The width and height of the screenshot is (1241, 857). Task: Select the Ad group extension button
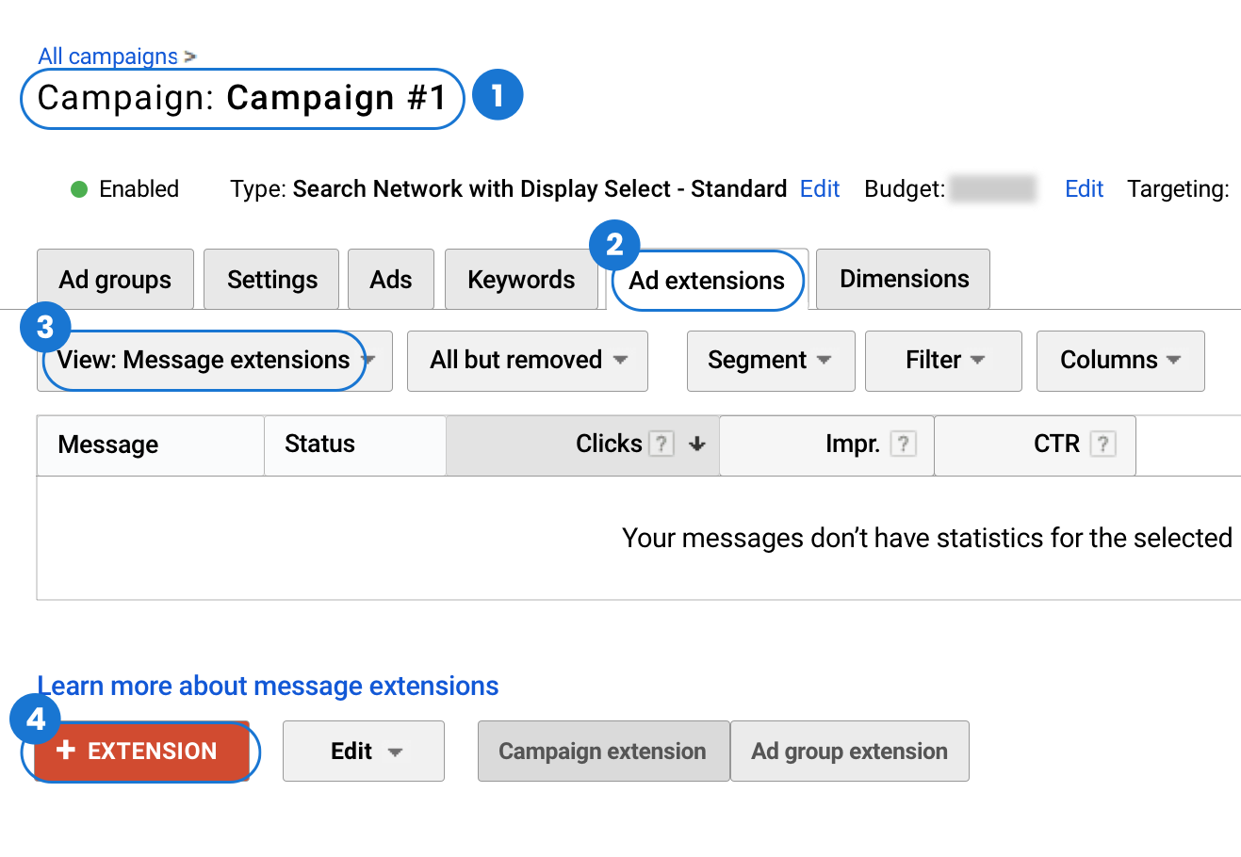(848, 751)
